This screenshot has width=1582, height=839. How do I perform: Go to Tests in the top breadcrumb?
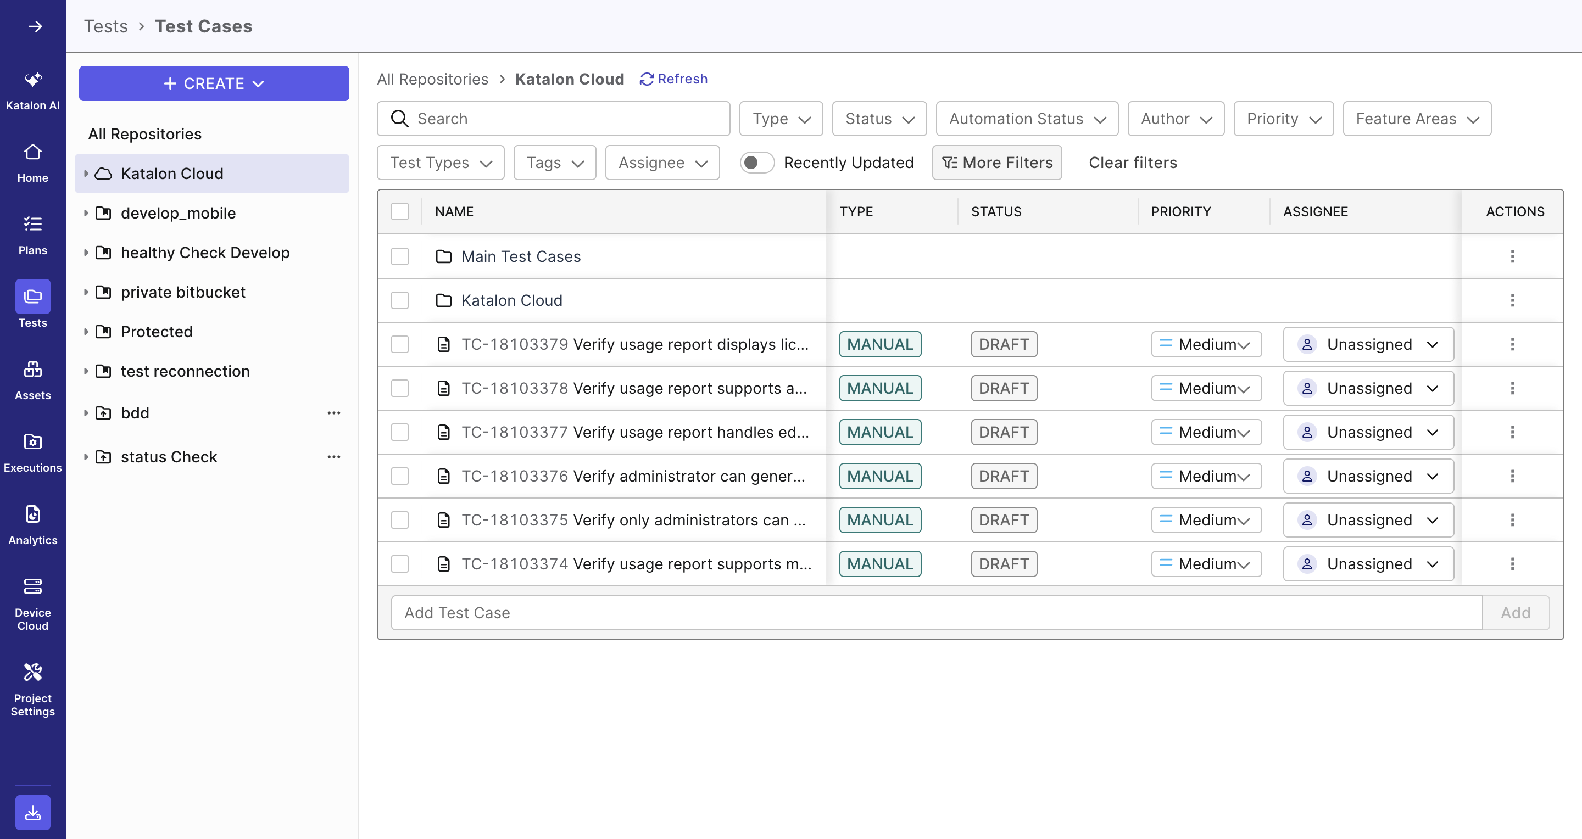tap(105, 26)
